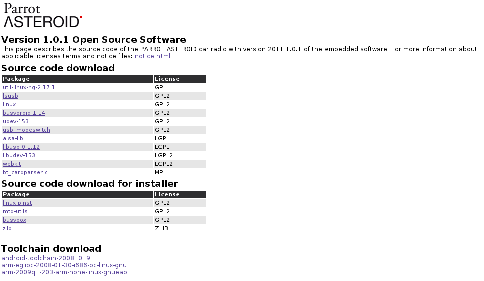This screenshot has width=484, height=281.
Task: Select the GPL license cell for util-linux-ng
Action: [x=180, y=87]
